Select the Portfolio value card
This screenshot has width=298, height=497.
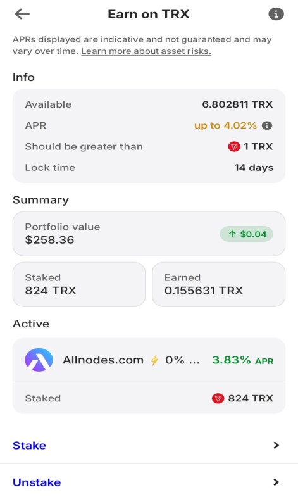coord(149,234)
